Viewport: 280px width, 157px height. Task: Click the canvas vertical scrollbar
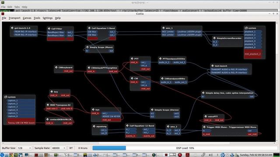pos(277,82)
